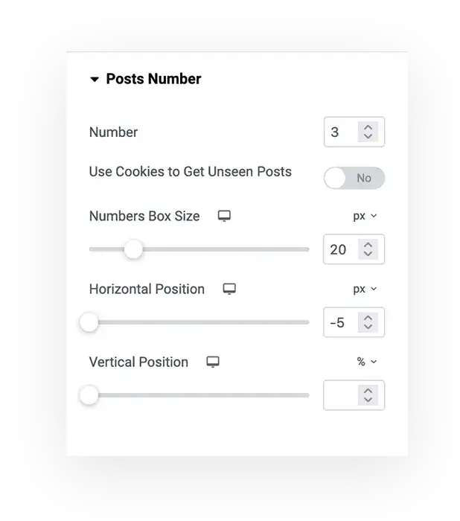The image size is (460, 521).
Task: Increment Vertical Position value arrow
Action: click(368, 390)
